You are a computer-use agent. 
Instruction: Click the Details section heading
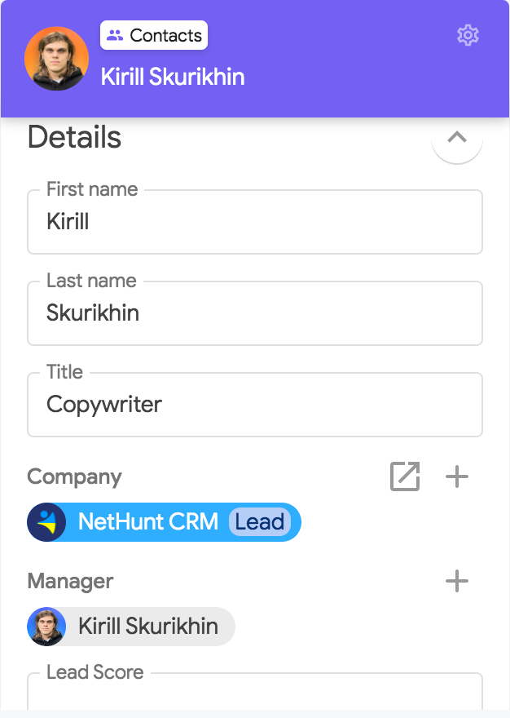point(75,137)
